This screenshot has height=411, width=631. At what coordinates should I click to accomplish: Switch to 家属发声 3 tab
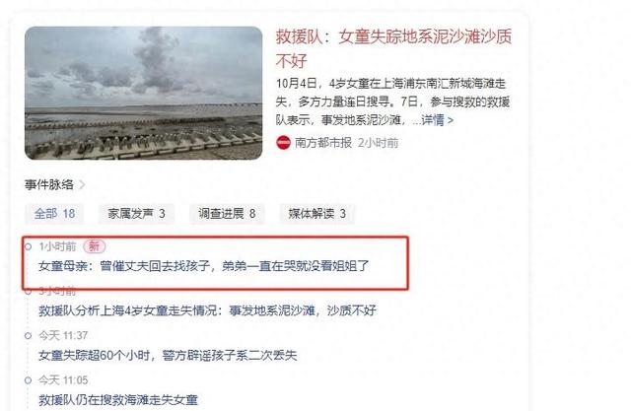pyautogui.click(x=136, y=214)
